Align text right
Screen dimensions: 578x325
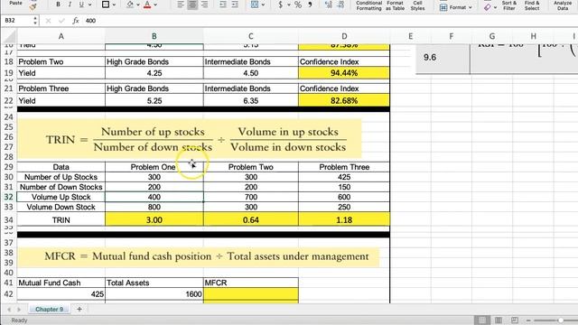coord(204,5)
